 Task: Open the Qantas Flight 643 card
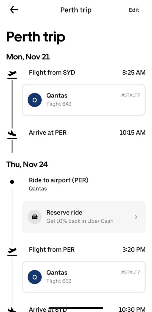(x=84, y=100)
